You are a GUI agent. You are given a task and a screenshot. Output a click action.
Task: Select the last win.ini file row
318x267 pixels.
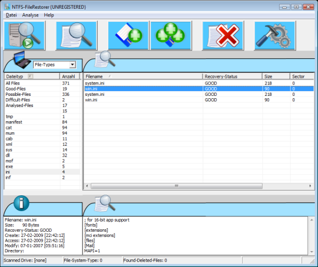(x=199, y=100)
